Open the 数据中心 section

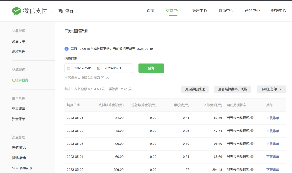click(278, 11)
